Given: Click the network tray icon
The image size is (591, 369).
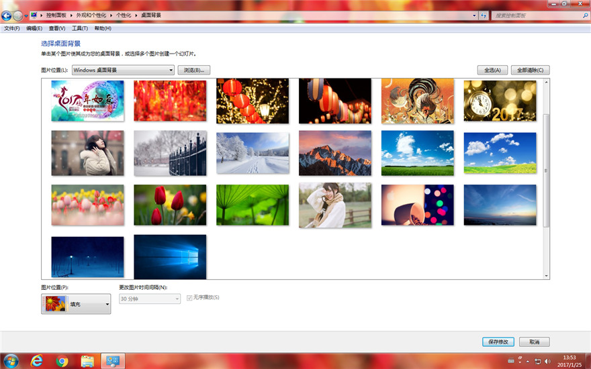Looking at the screenshot, I should pyautogui.click(x=538, y=361).
